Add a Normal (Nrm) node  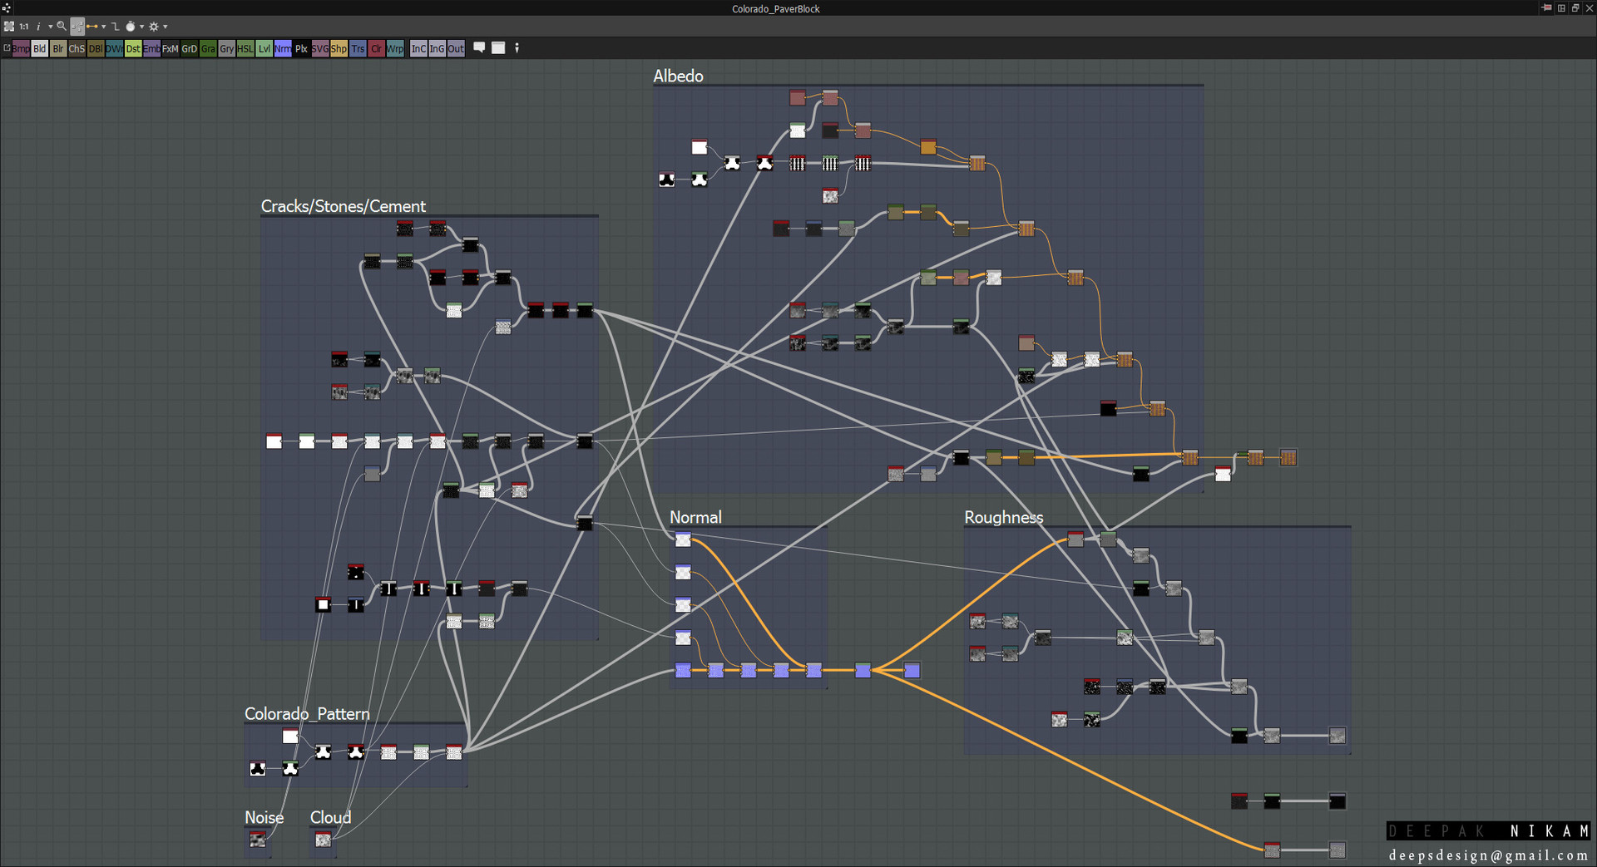click(x=283, y=49)
